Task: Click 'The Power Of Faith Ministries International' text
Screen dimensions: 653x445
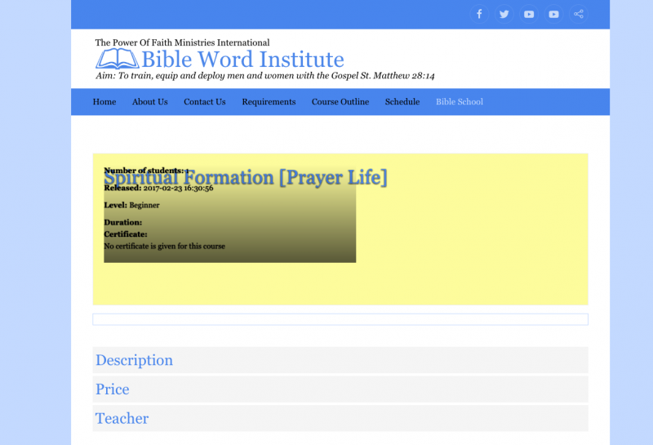Action: pos(182,42)
